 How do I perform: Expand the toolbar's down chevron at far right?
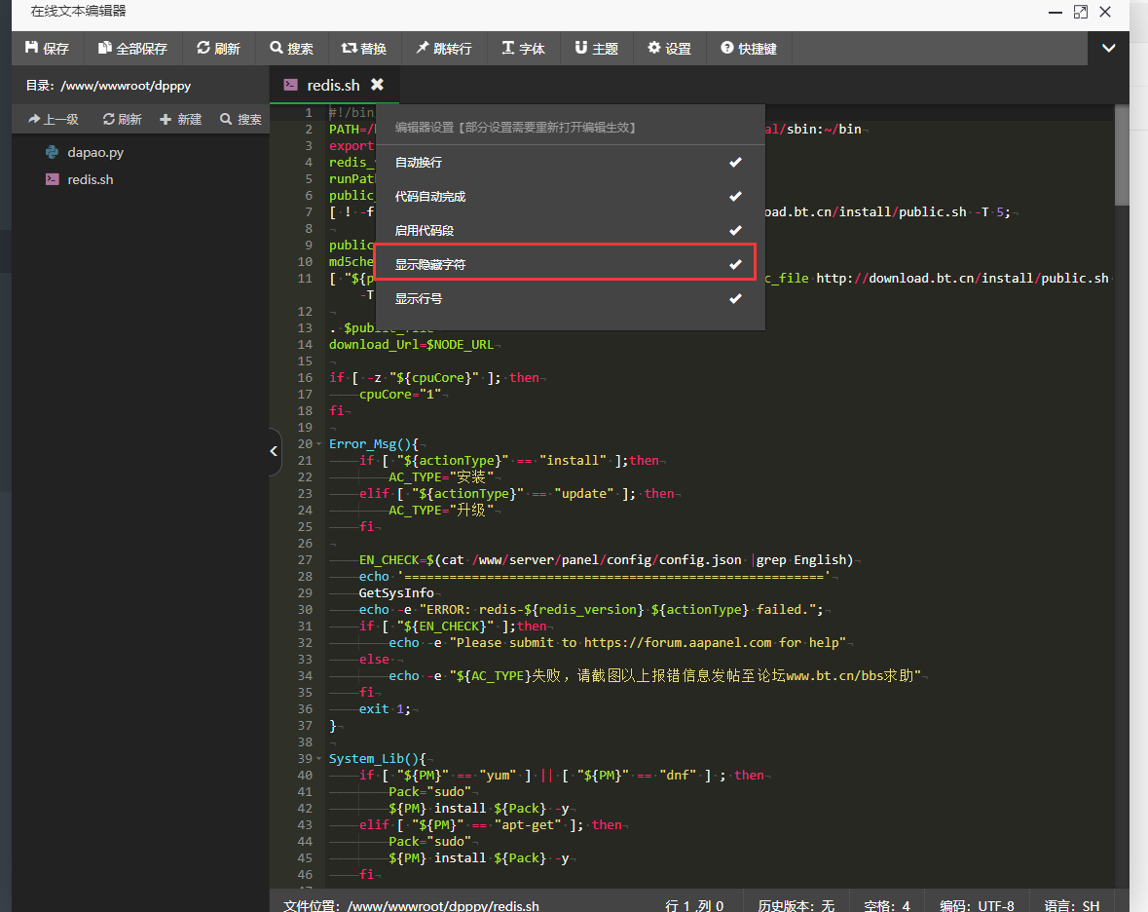(x=1108, y=49)
